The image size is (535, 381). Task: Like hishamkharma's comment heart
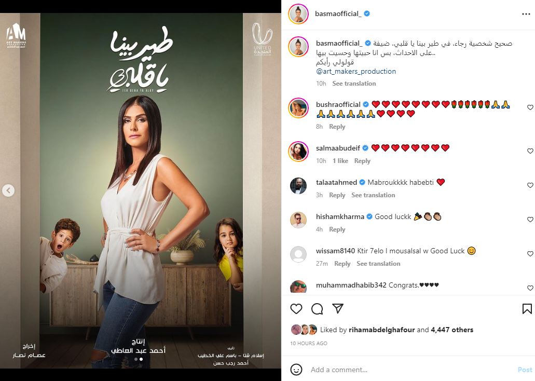[x=530, y=219]
